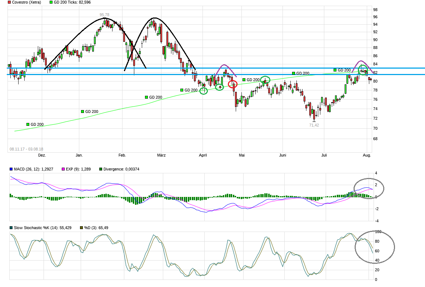Click the 71,42 low price label

(314, 125)
